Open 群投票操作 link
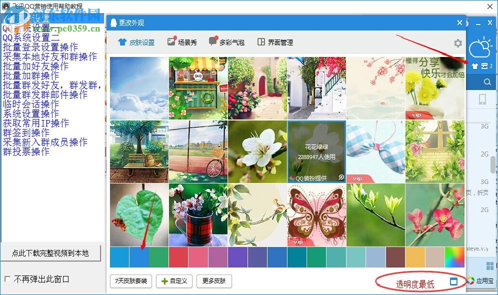498x295 pixels. pos(26,152)
